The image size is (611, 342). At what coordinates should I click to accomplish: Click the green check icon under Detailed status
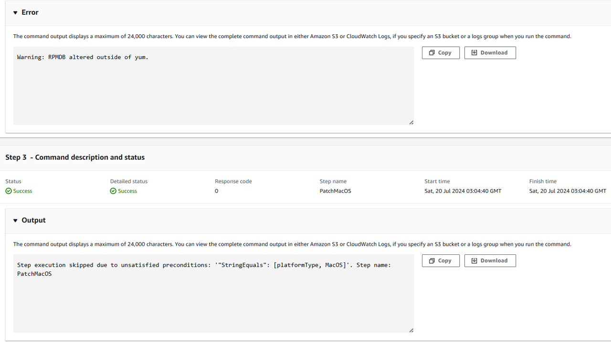tap(113, 191)
